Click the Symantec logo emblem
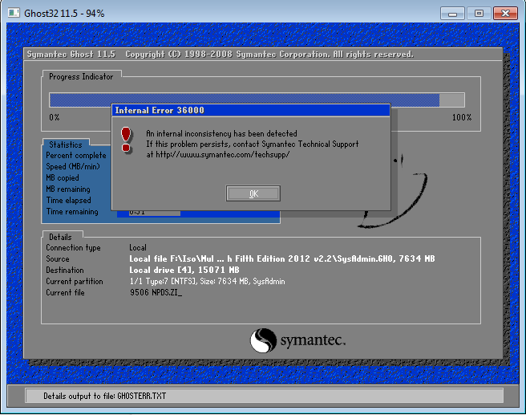Image resolution: width=526 pixels, height=415 pixels. (x=263, y=340)
